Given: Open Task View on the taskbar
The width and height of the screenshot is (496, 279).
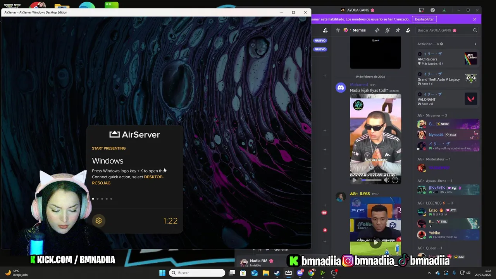Looking at the screenshot, I should pyautogui.click(x=232, y=273).
